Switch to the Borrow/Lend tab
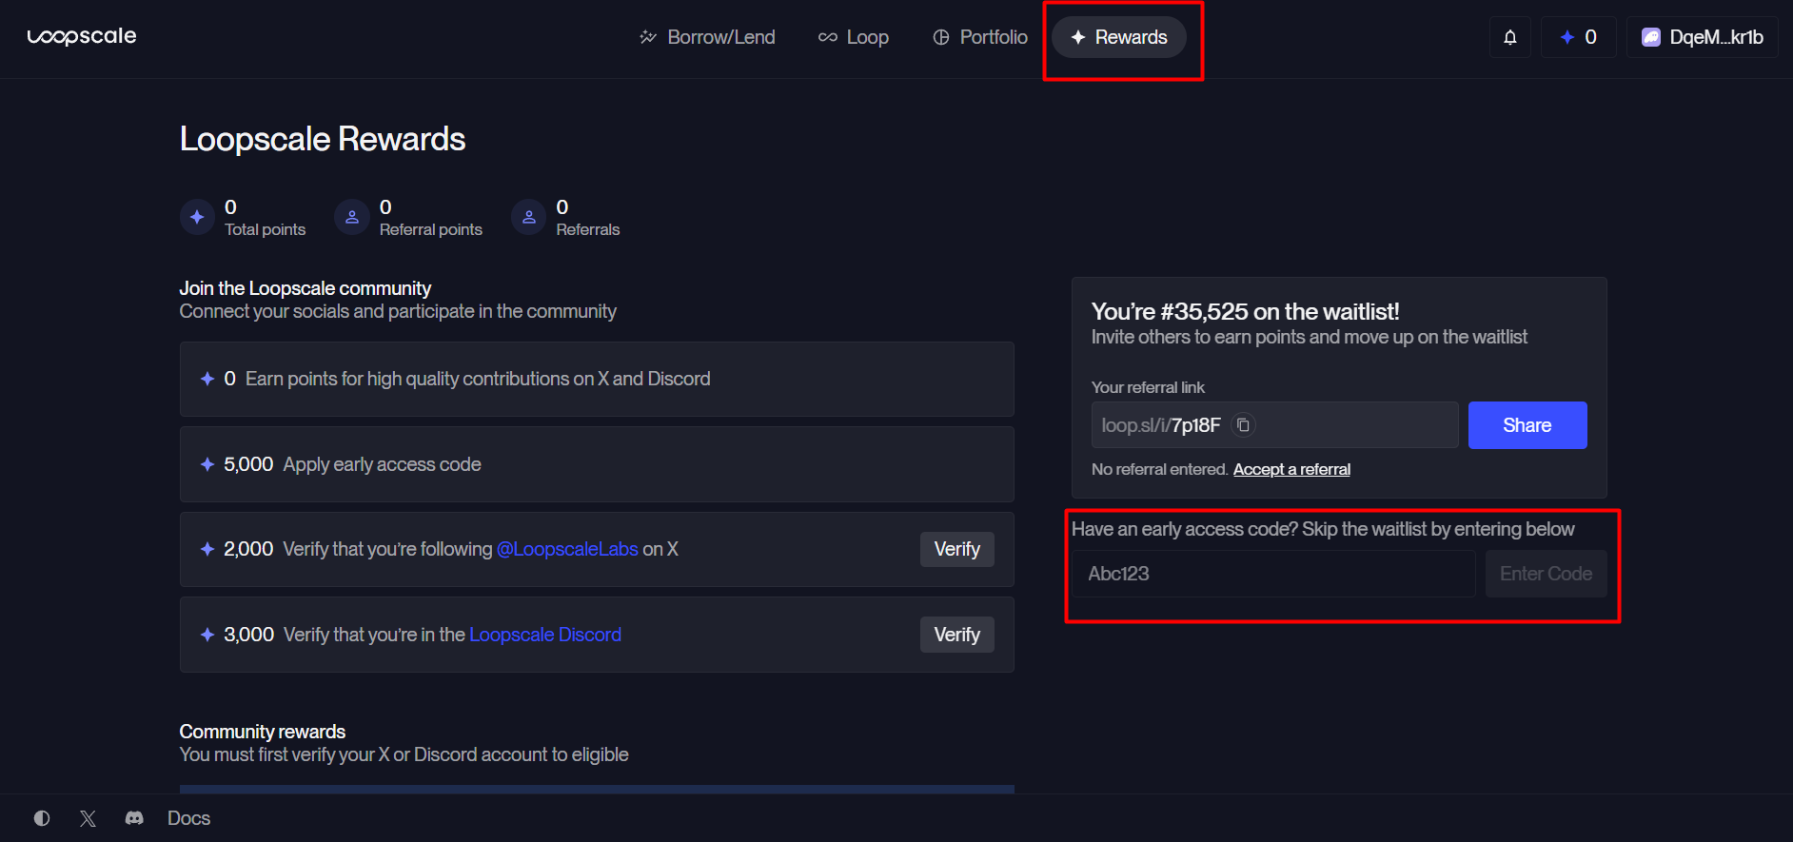The image size is (1793, 842). click(x=707, y=36)
